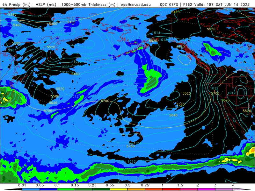The width and height of the screenshot is (255, 191).
Task: Click the "F162 Valid: 18Z SAT JUN 14 2025" text
Action: pos(216,4)
